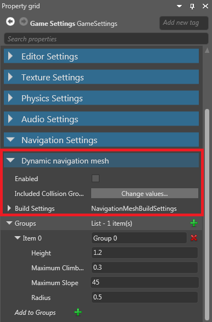Click the forward navigation arrow icon

(24, 21)
